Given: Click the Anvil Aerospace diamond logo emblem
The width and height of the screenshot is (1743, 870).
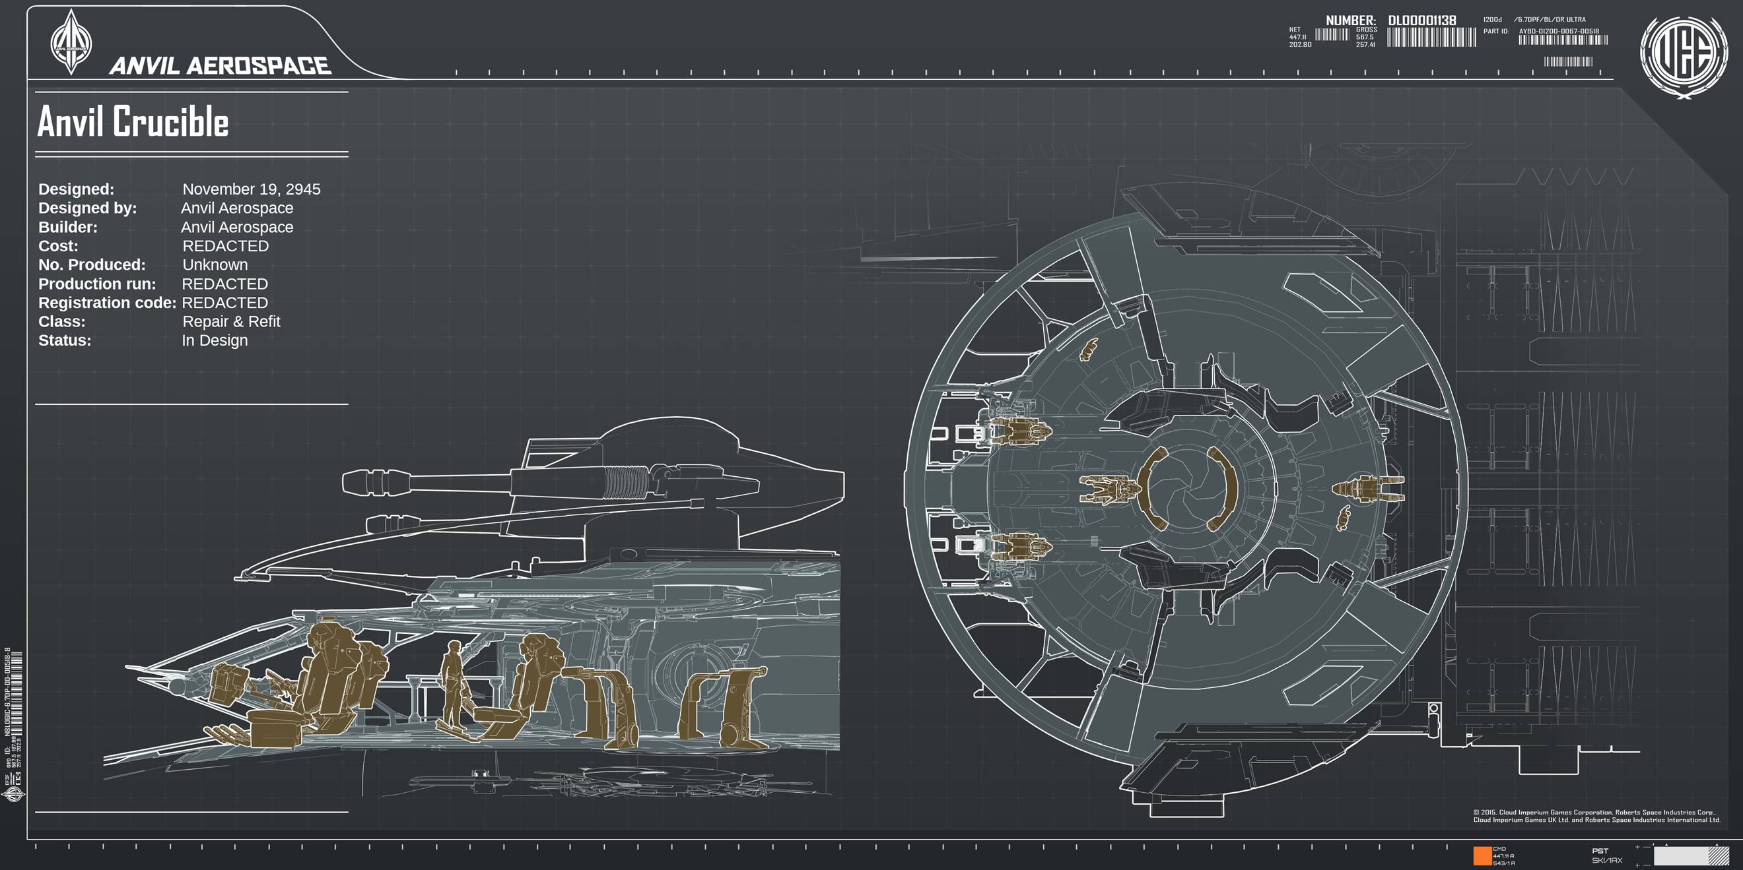Looking at the screenshot, I should coord(71,42).
